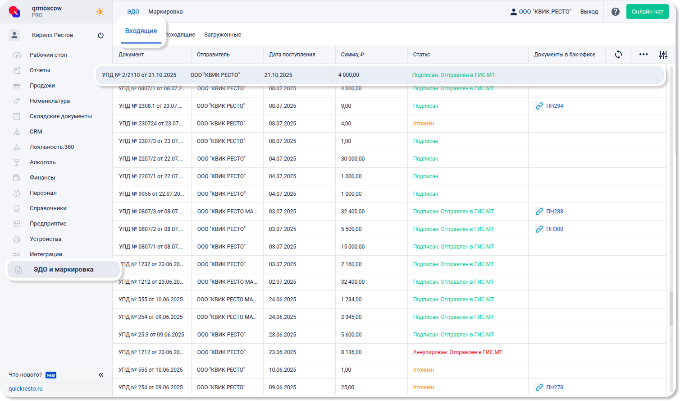Viewport: 680px width, 401px height.
Task: Open linked document ПН300
Action: pos(554,229)
